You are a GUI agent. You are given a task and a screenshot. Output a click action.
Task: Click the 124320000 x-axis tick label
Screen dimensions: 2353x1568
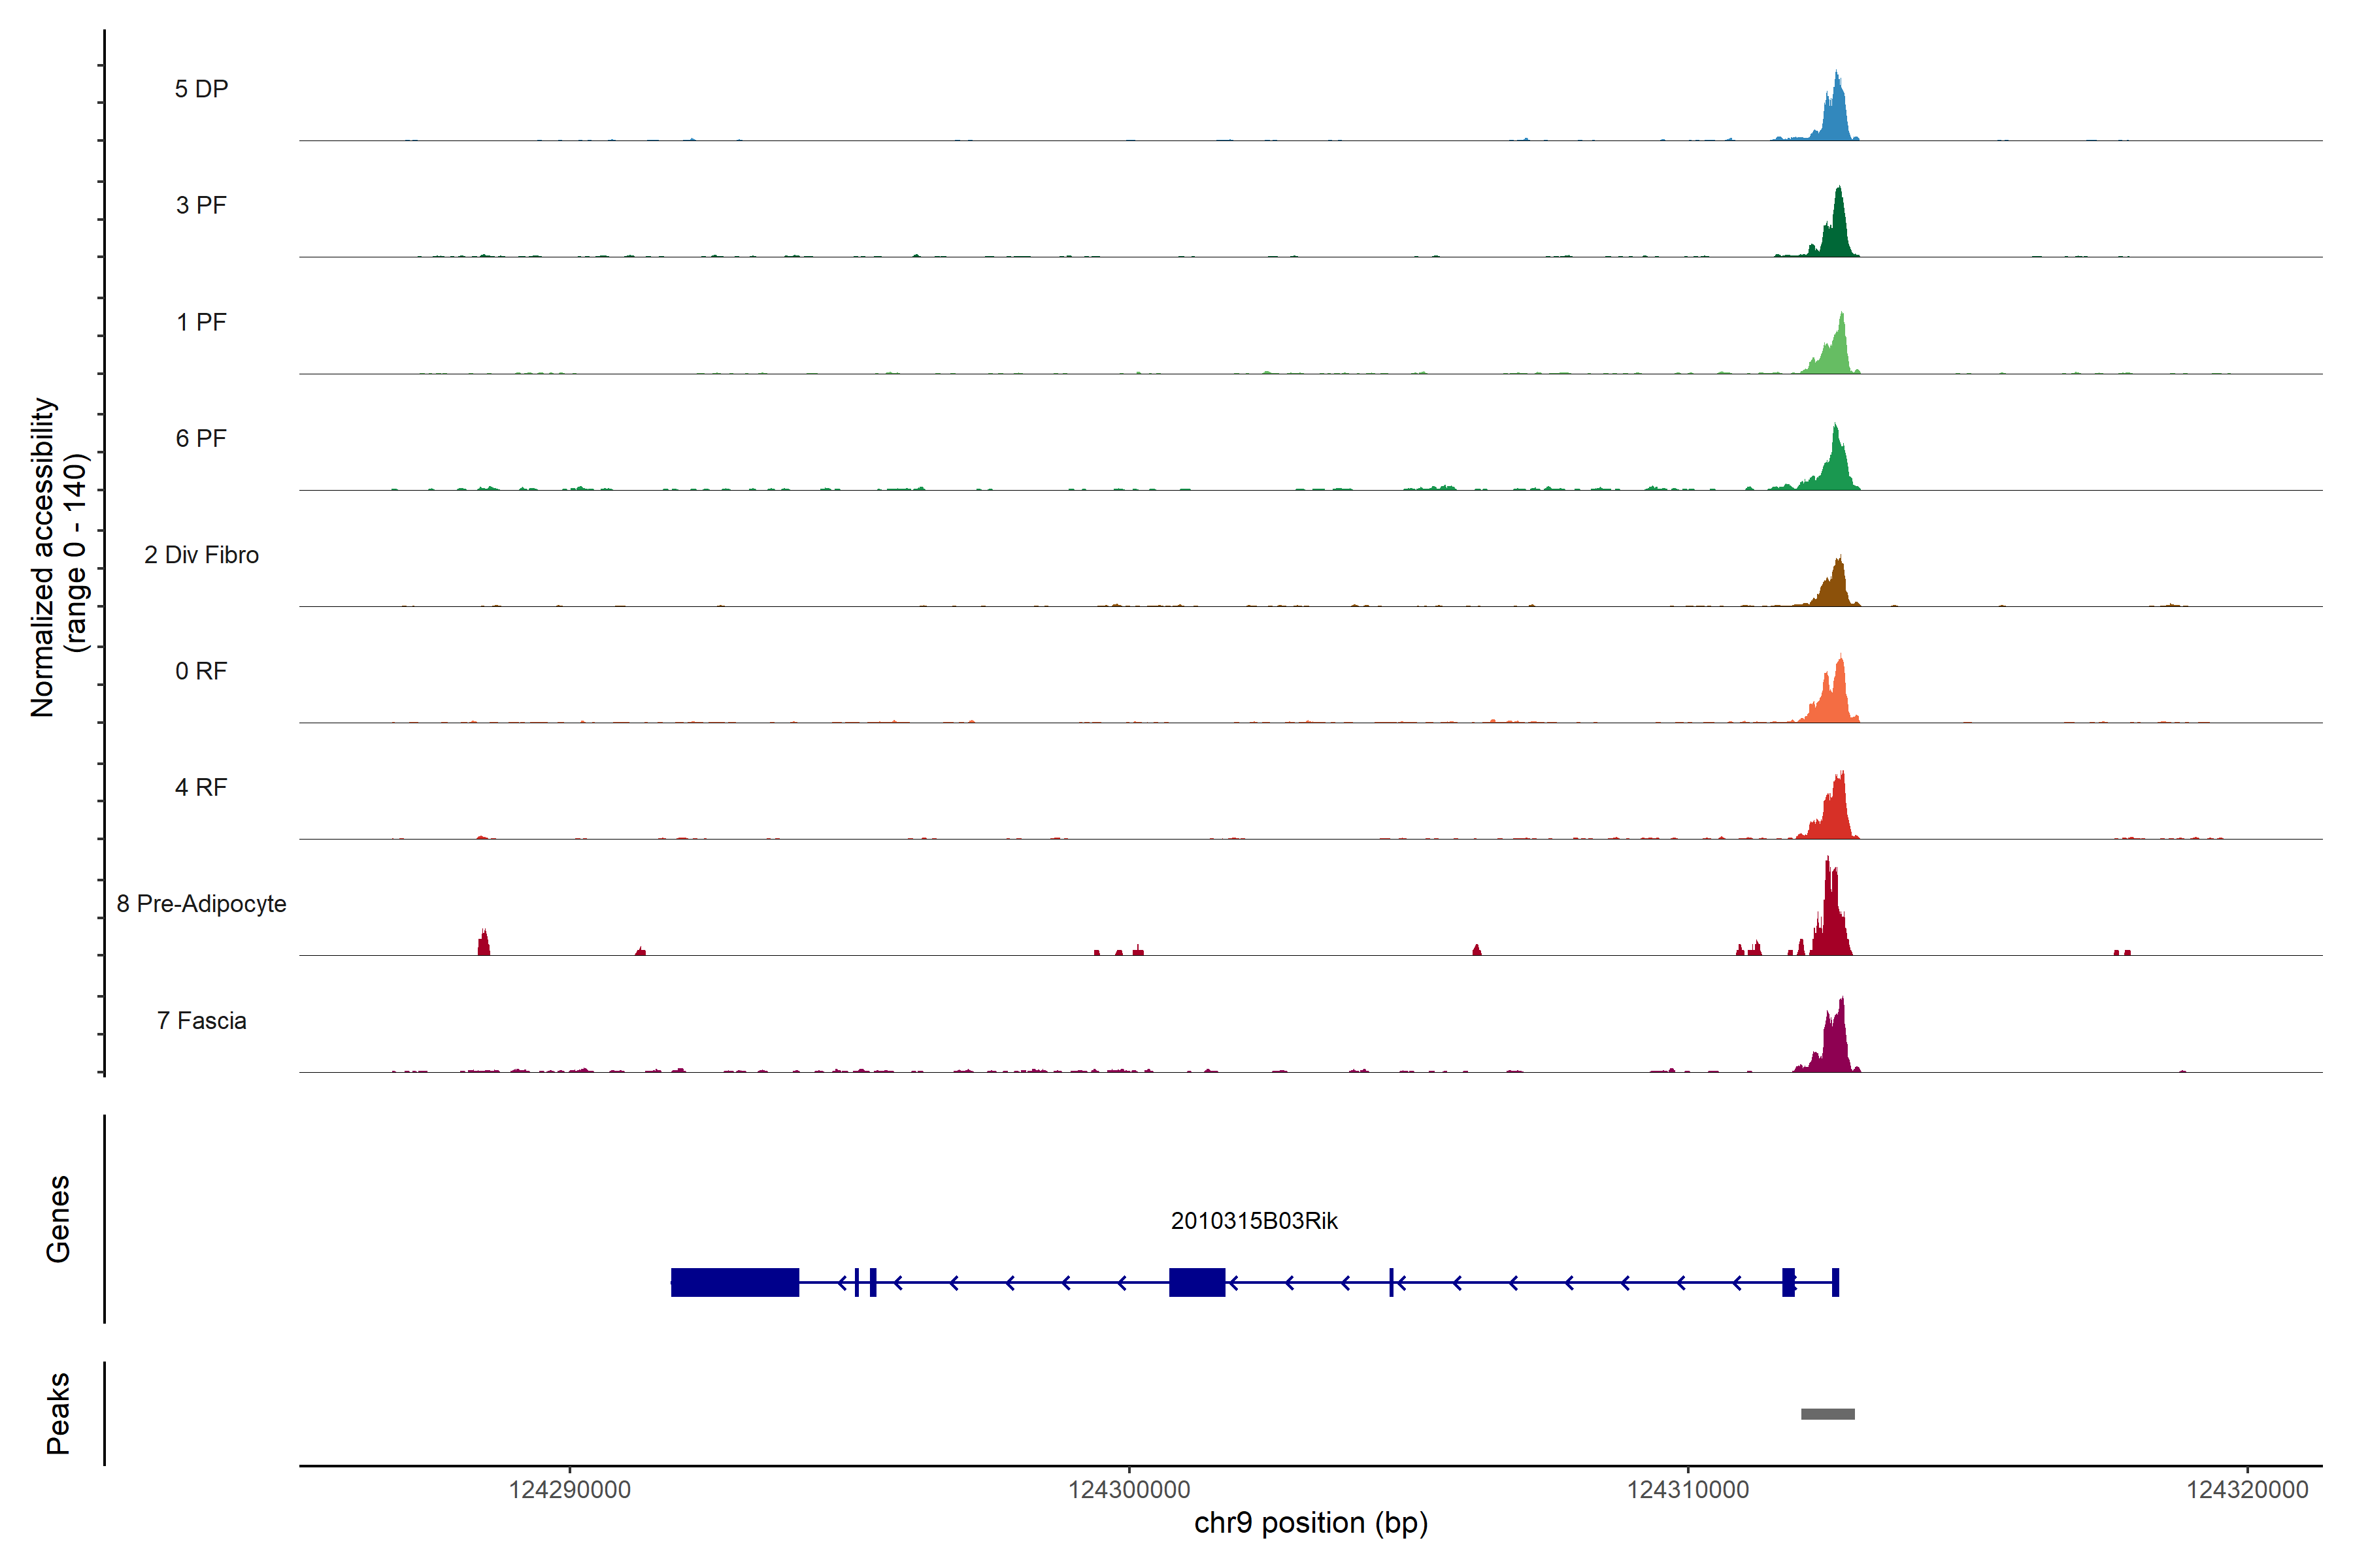(2247, 1489)
